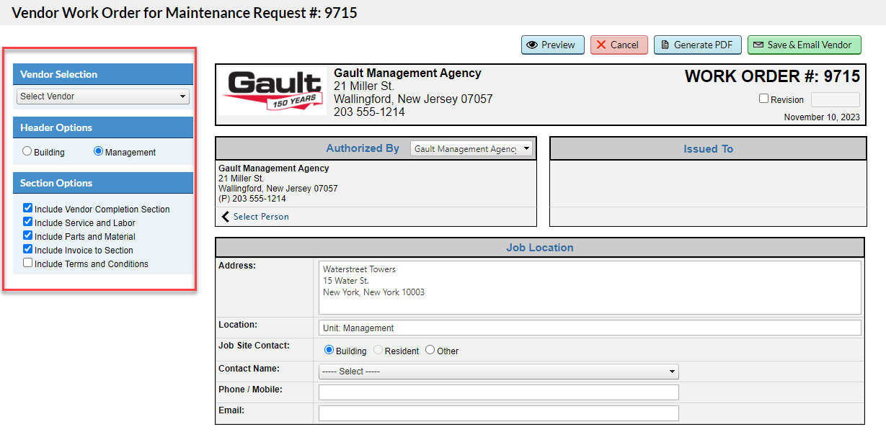The width and height of the screenshot is (886, 432).
Task: Uncheck Include Vendor Completion Section
Action: click(28, 208)
